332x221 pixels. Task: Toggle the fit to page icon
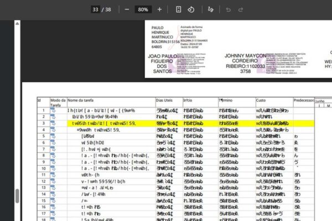(x=179, y=9)
